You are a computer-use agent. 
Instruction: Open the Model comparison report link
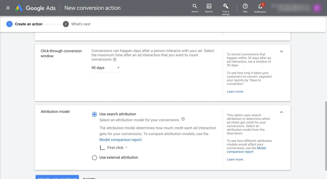120,140
